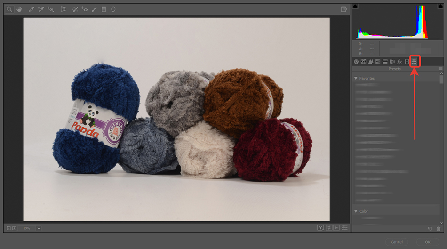Toggle shadow clipping warning
Image resolution: width=447 pixels, height=249 pixels.
[x=355, y=6]
